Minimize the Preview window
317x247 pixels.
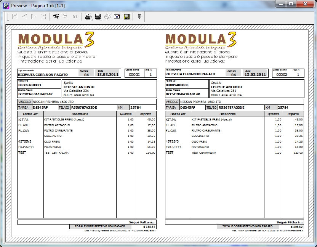click(280, 4)
